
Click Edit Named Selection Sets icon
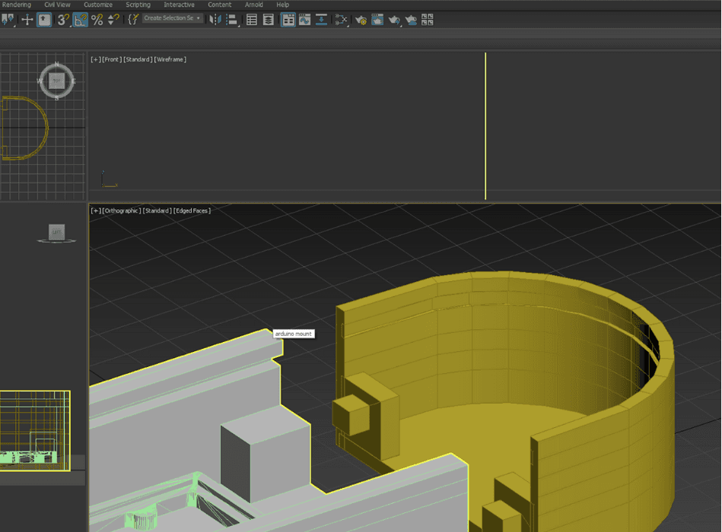[x=132, y=20]
